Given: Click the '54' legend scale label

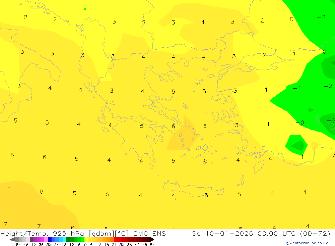Looking at the screenshot, I should [152, 245].
